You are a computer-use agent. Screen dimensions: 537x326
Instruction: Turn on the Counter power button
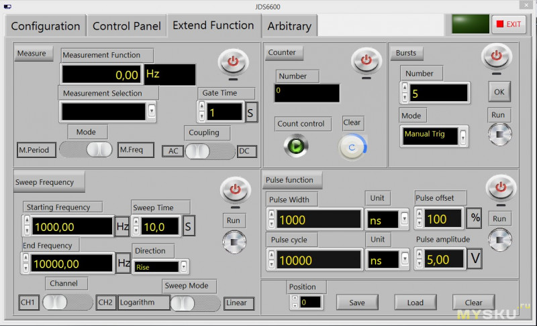tap(366, 60)
